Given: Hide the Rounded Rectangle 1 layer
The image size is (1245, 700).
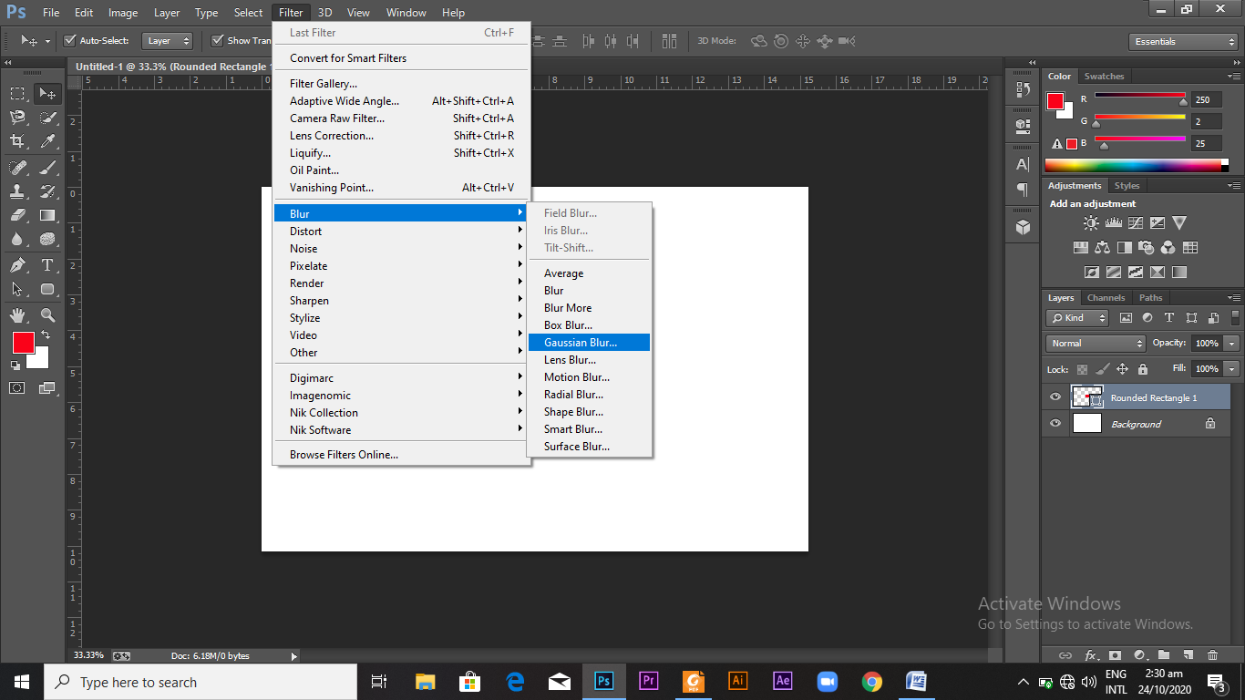Looking at the screenshot, I should pyautogui.click(x=1055, y=397).
